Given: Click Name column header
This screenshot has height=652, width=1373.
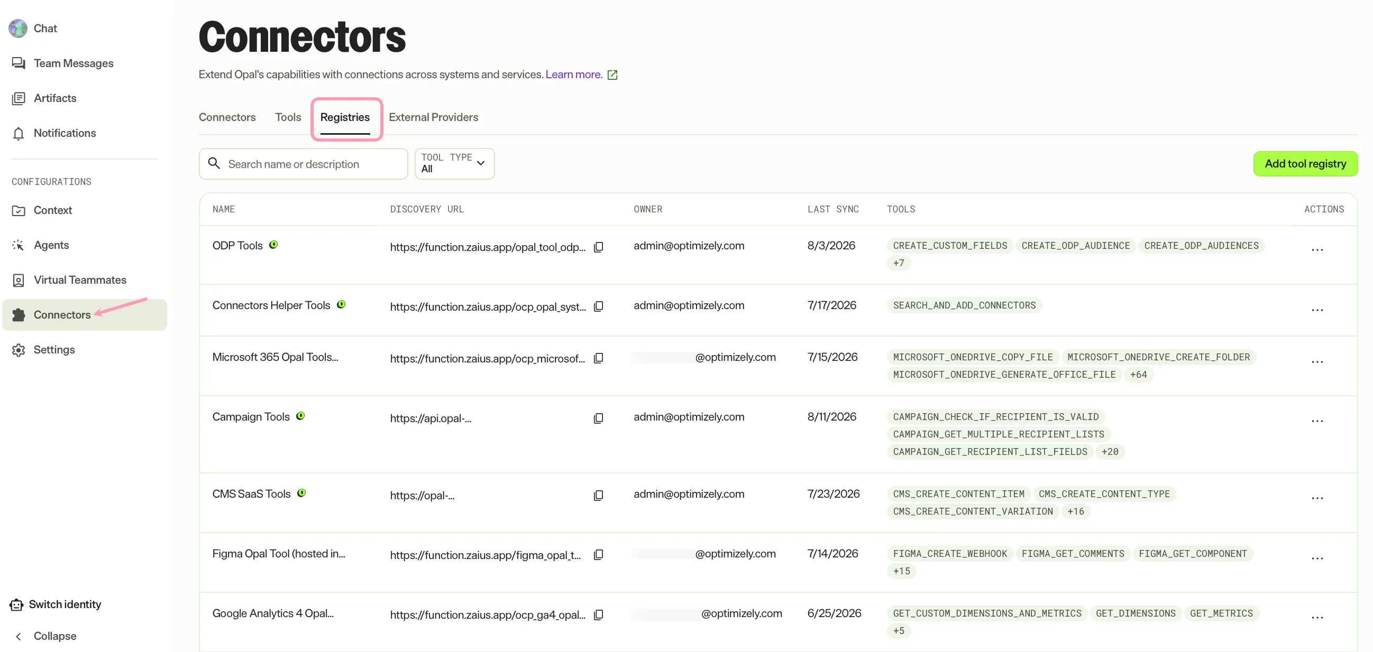Looking at the screenshot, I should pyautogui.click(x=223, y=209).
